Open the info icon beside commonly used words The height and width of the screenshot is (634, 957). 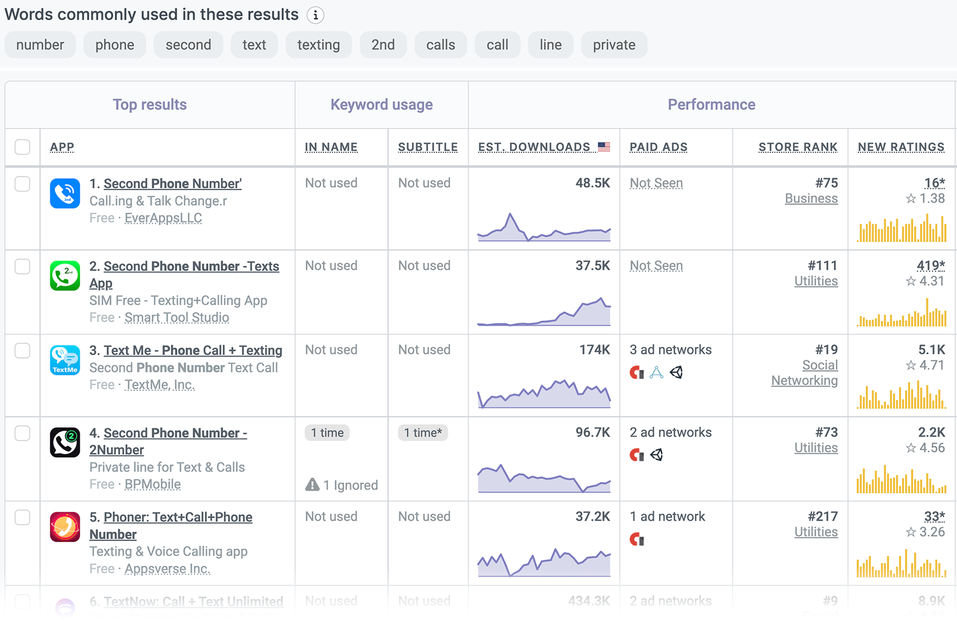pyautogui.click(x=316, y=15)
